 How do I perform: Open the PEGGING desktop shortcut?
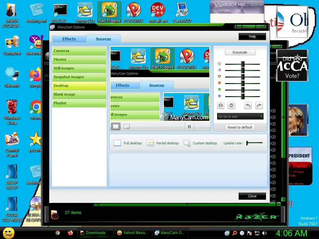click(133, 12)
